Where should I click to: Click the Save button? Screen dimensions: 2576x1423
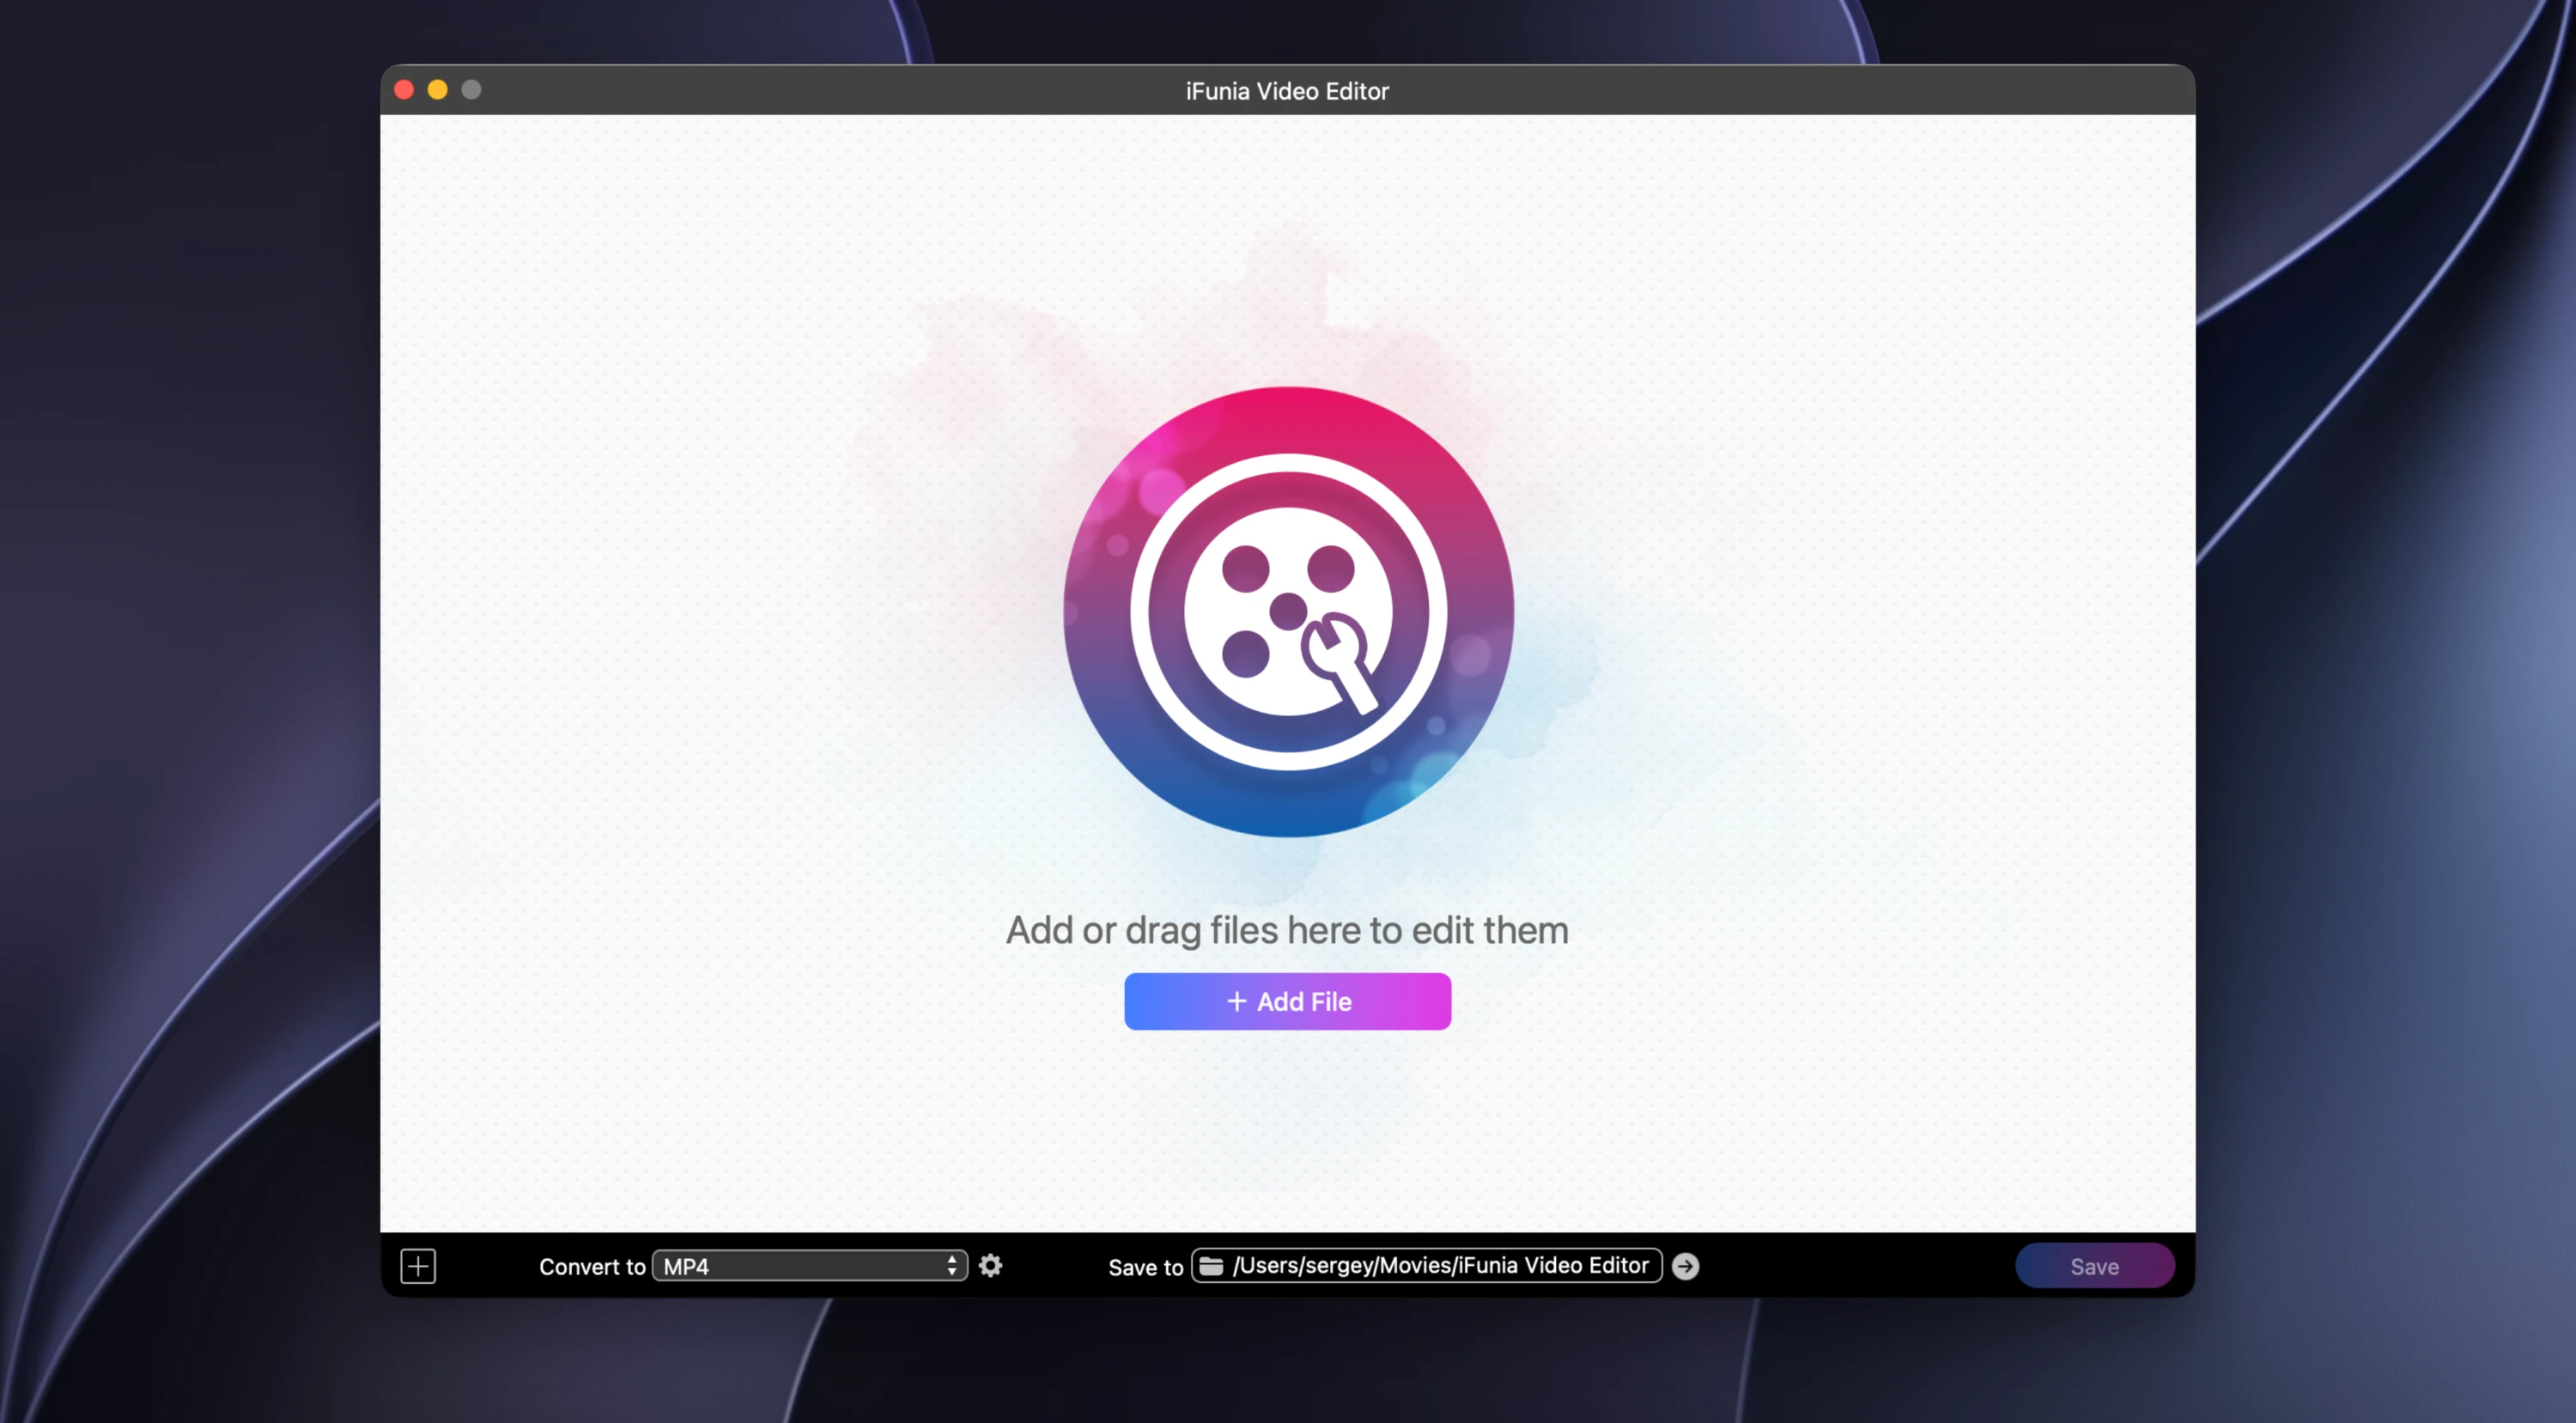tap(2094, 1266)
